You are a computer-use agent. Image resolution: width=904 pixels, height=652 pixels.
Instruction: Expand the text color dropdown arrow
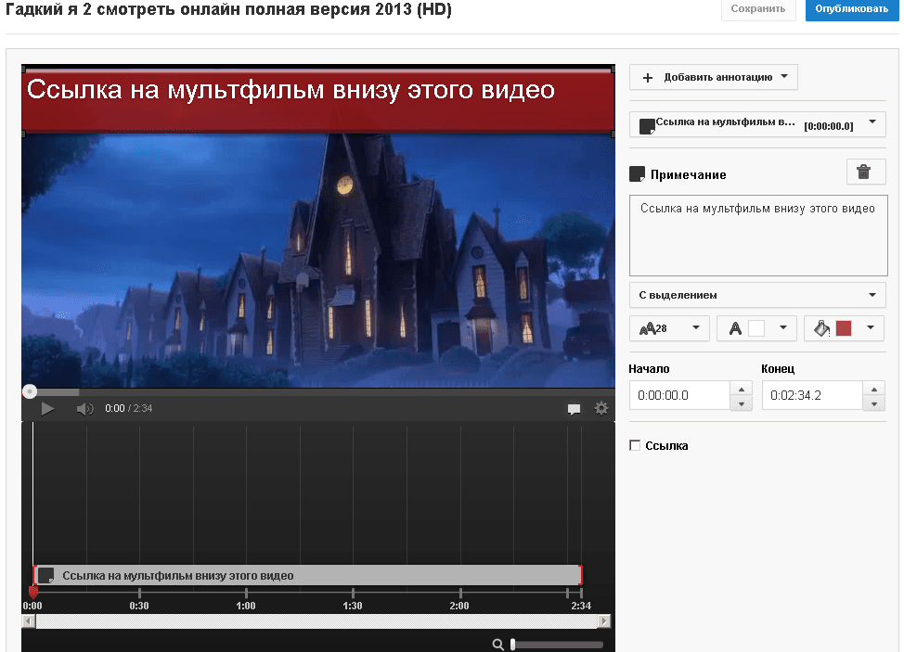[783, 327]
